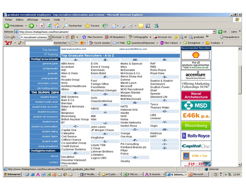The image size is (246, 185).
Task: Click the Mon Yahoo! button
Action: 169,43
